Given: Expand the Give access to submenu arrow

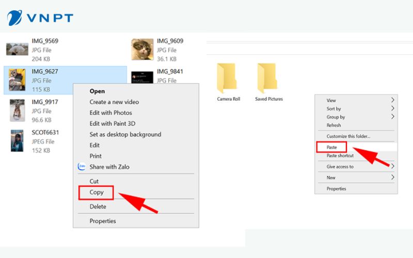Looking at the screenshot, I should (392, 166).
